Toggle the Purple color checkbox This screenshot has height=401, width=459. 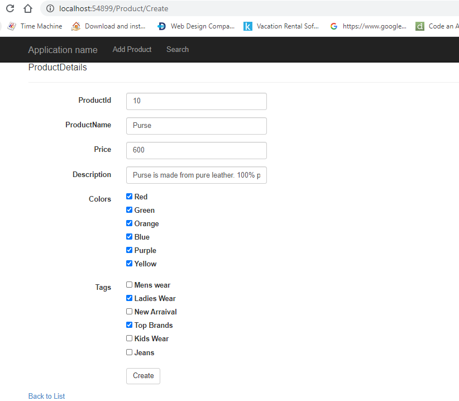pyautogui.click(x=129, y=250)
